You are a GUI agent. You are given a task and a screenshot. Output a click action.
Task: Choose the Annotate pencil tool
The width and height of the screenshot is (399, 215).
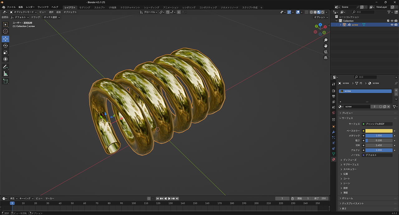(6, 67)
